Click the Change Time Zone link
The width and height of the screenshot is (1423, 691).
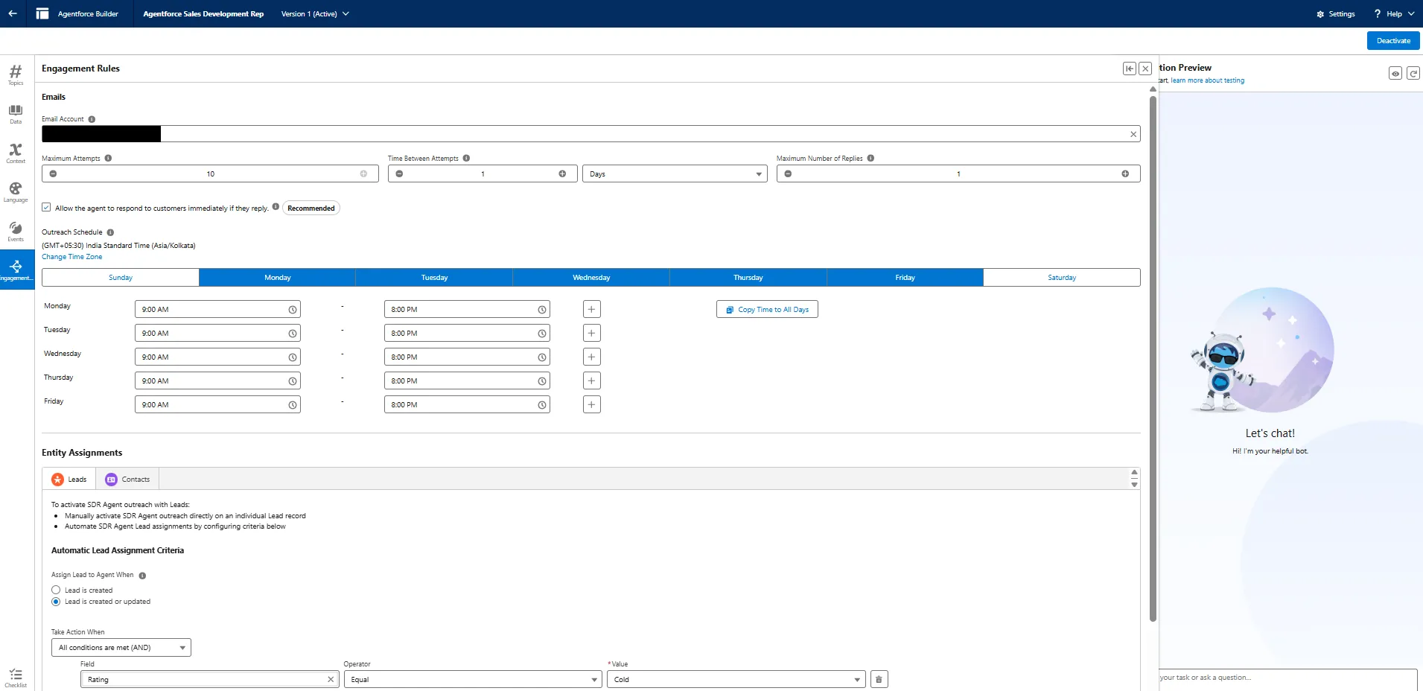point(72,257)
